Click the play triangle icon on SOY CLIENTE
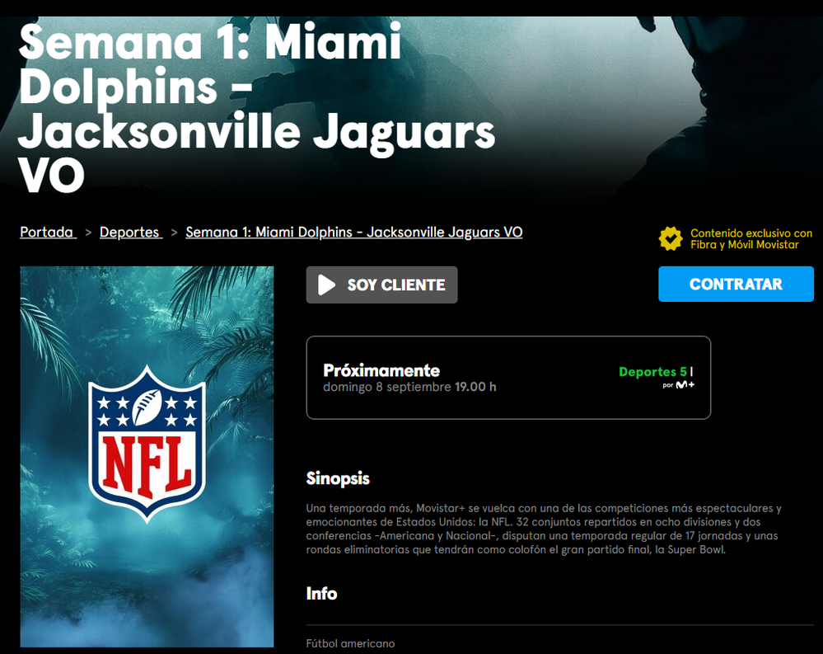 [x=326, y=285]
